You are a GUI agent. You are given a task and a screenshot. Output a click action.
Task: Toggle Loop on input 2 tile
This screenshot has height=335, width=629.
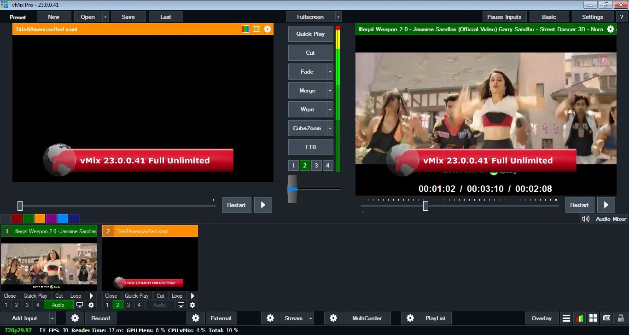[177, 296]
